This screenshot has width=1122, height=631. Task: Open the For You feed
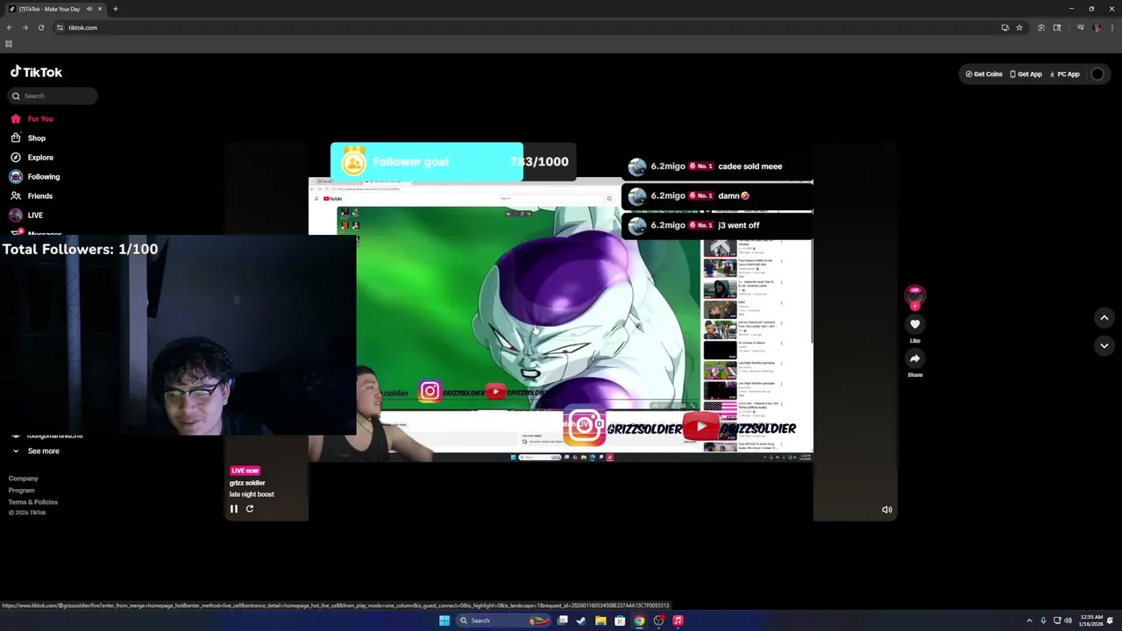point(32,118)
